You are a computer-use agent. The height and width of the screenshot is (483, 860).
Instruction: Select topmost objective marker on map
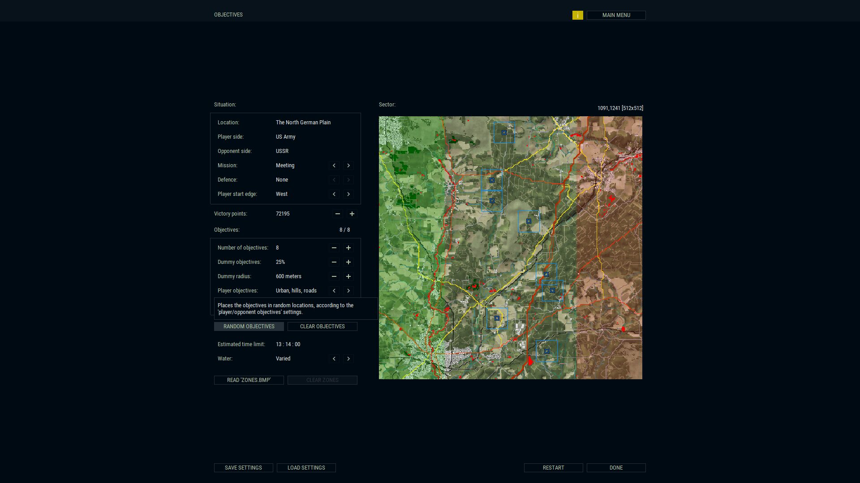tap(504, 133)
